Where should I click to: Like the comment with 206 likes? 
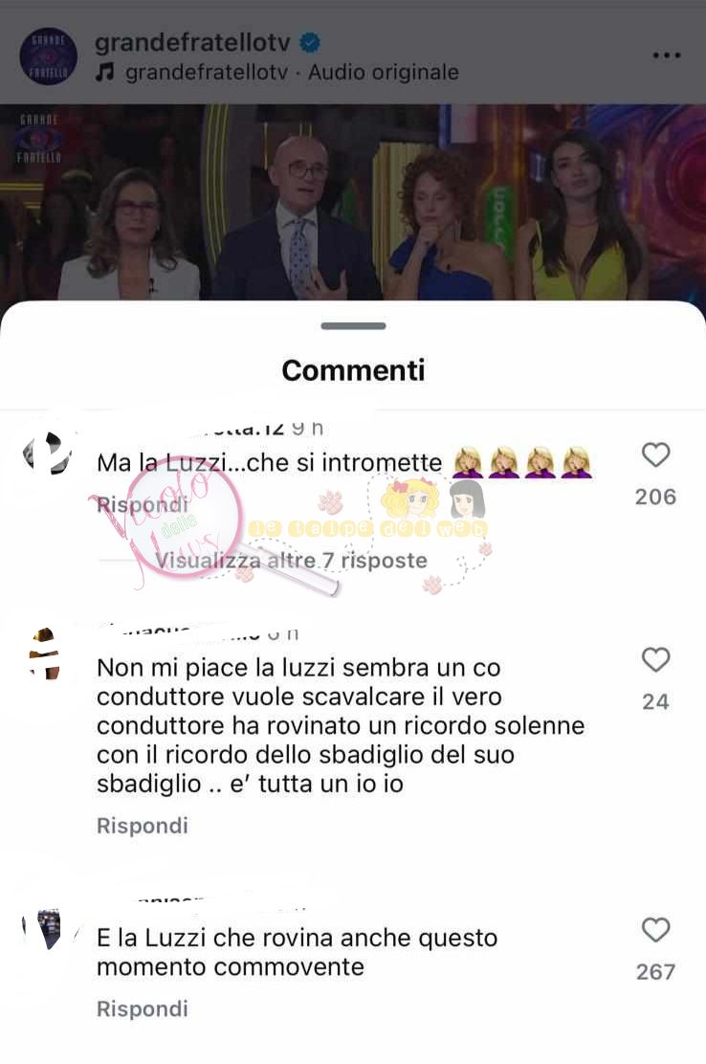click(655, 455)
